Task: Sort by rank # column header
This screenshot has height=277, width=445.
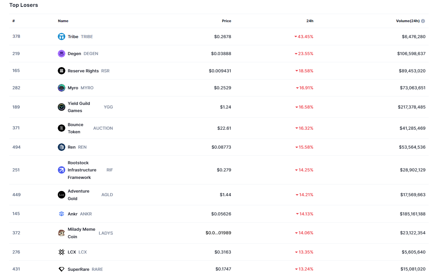Action: click(14, 21)
